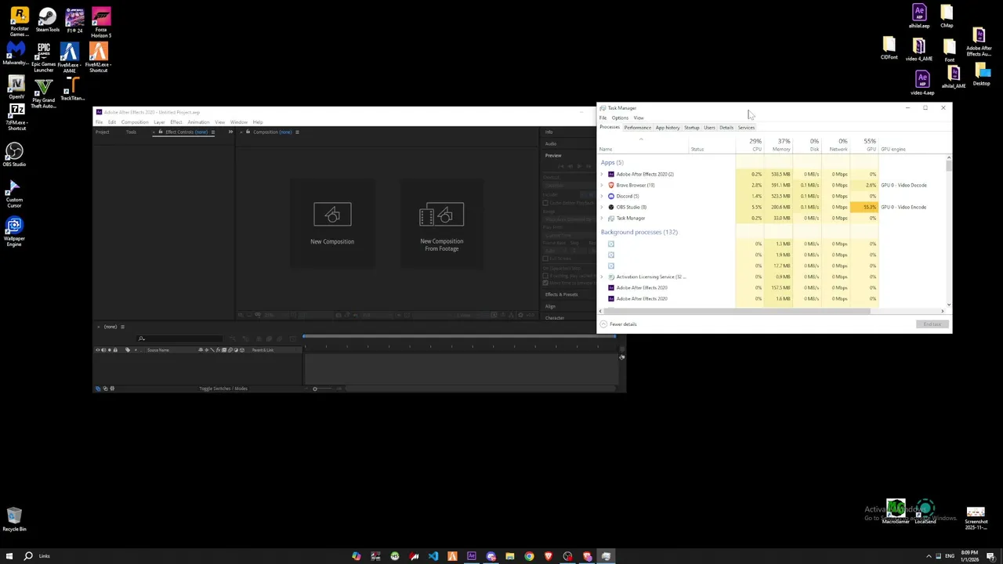1003x564 pixels.
Task: Click timeline panel menu icon beside (none)
Action: click(x=122, y=327)
